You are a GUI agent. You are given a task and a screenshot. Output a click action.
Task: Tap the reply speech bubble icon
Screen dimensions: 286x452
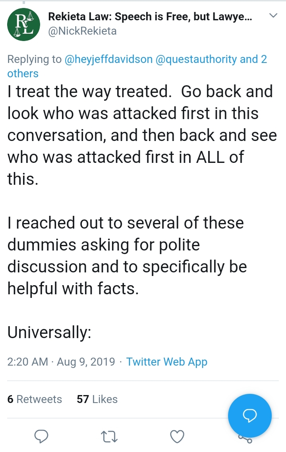point(41,436)
